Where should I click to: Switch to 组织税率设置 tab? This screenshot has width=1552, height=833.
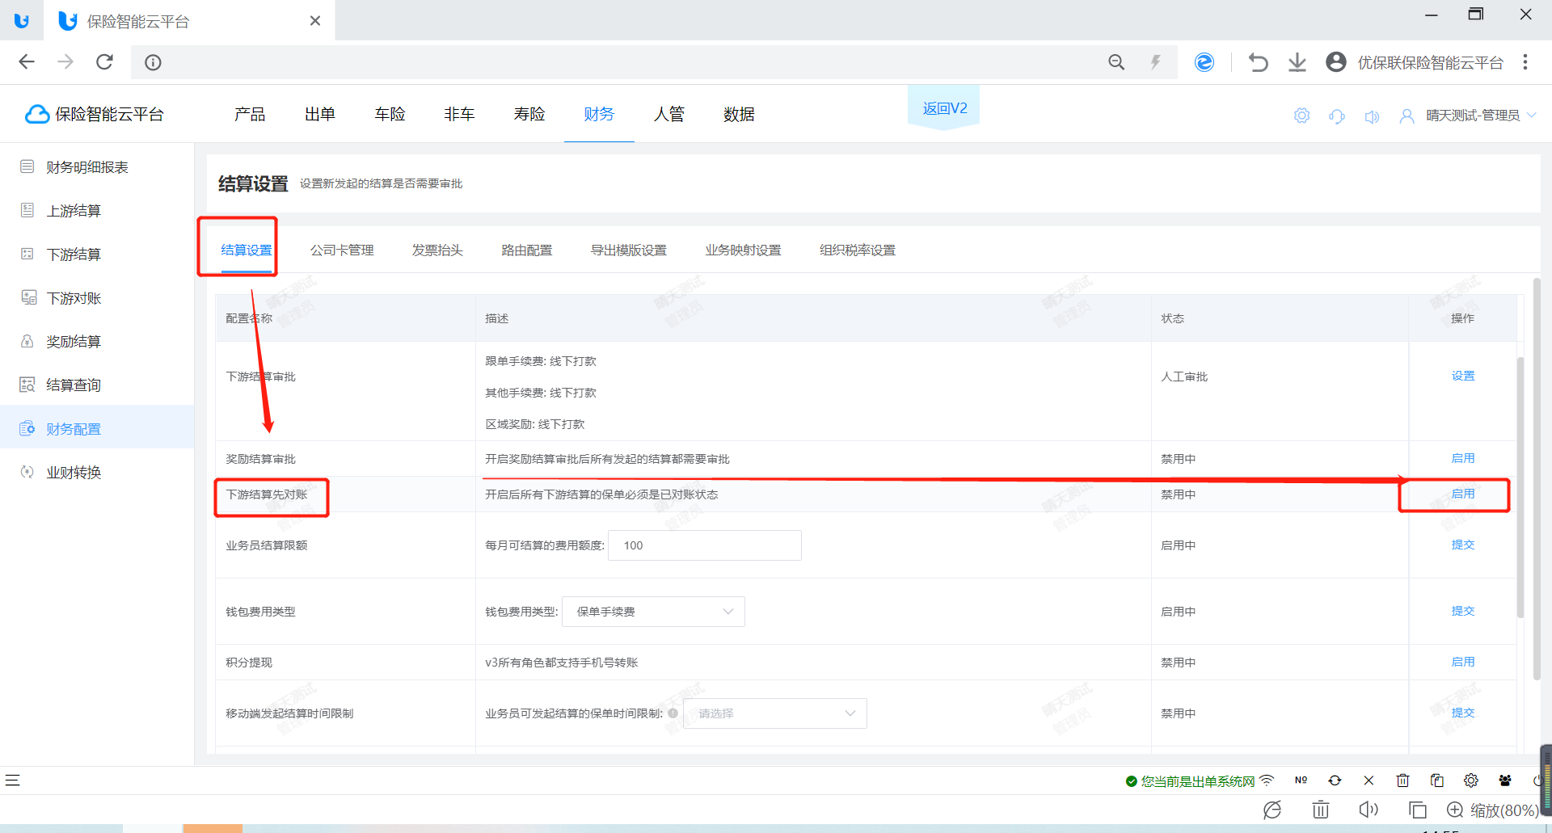click(858, 250)
